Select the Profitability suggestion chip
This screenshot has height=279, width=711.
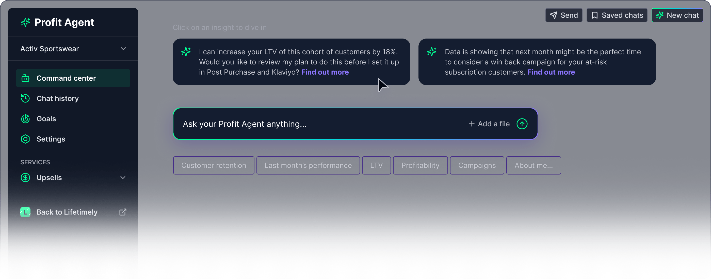click(x=420, y=165)
